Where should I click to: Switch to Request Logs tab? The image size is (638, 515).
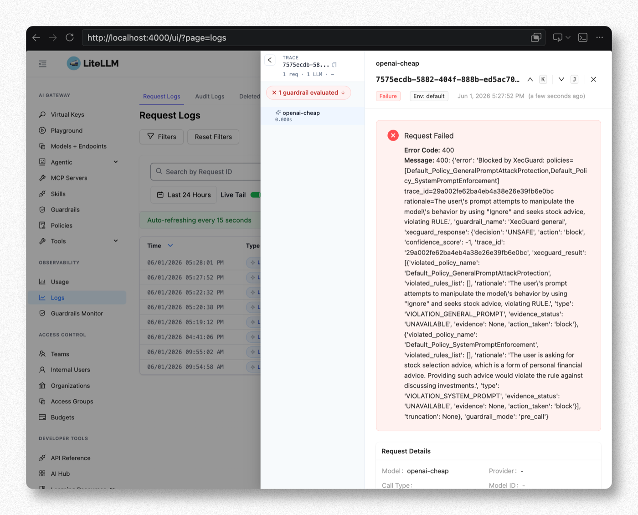point(161,96)
